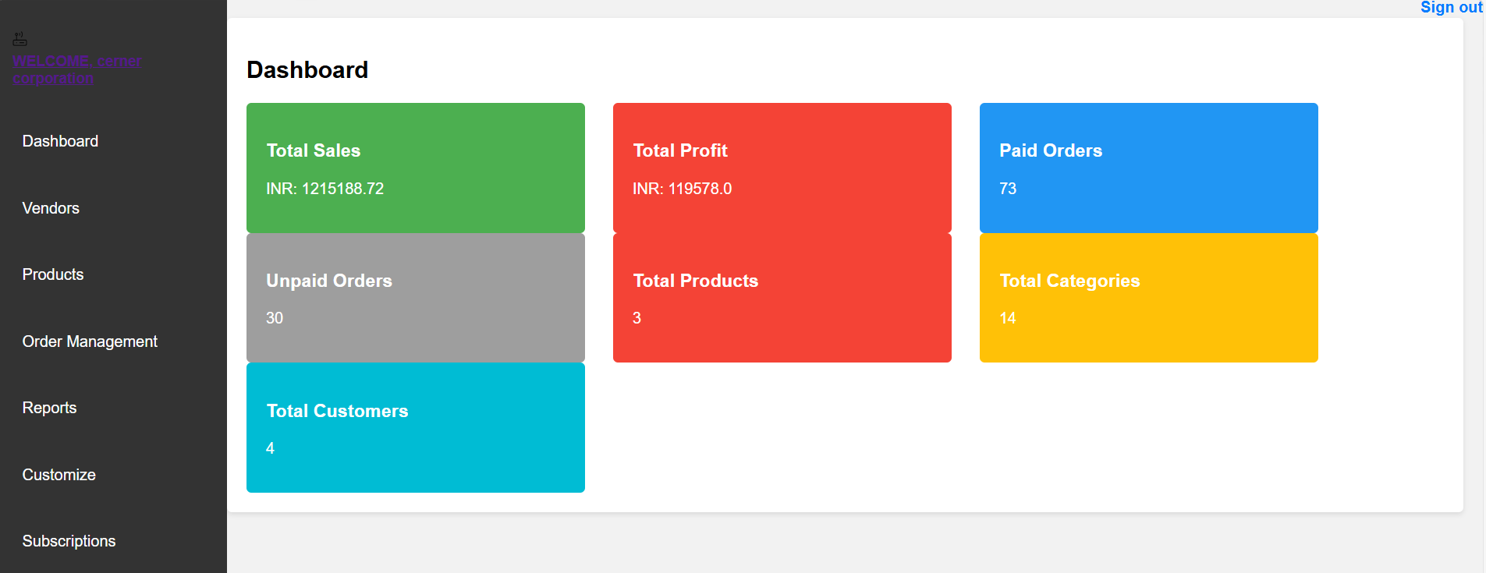Click the yellow Total Categories card

(1148, 298)
